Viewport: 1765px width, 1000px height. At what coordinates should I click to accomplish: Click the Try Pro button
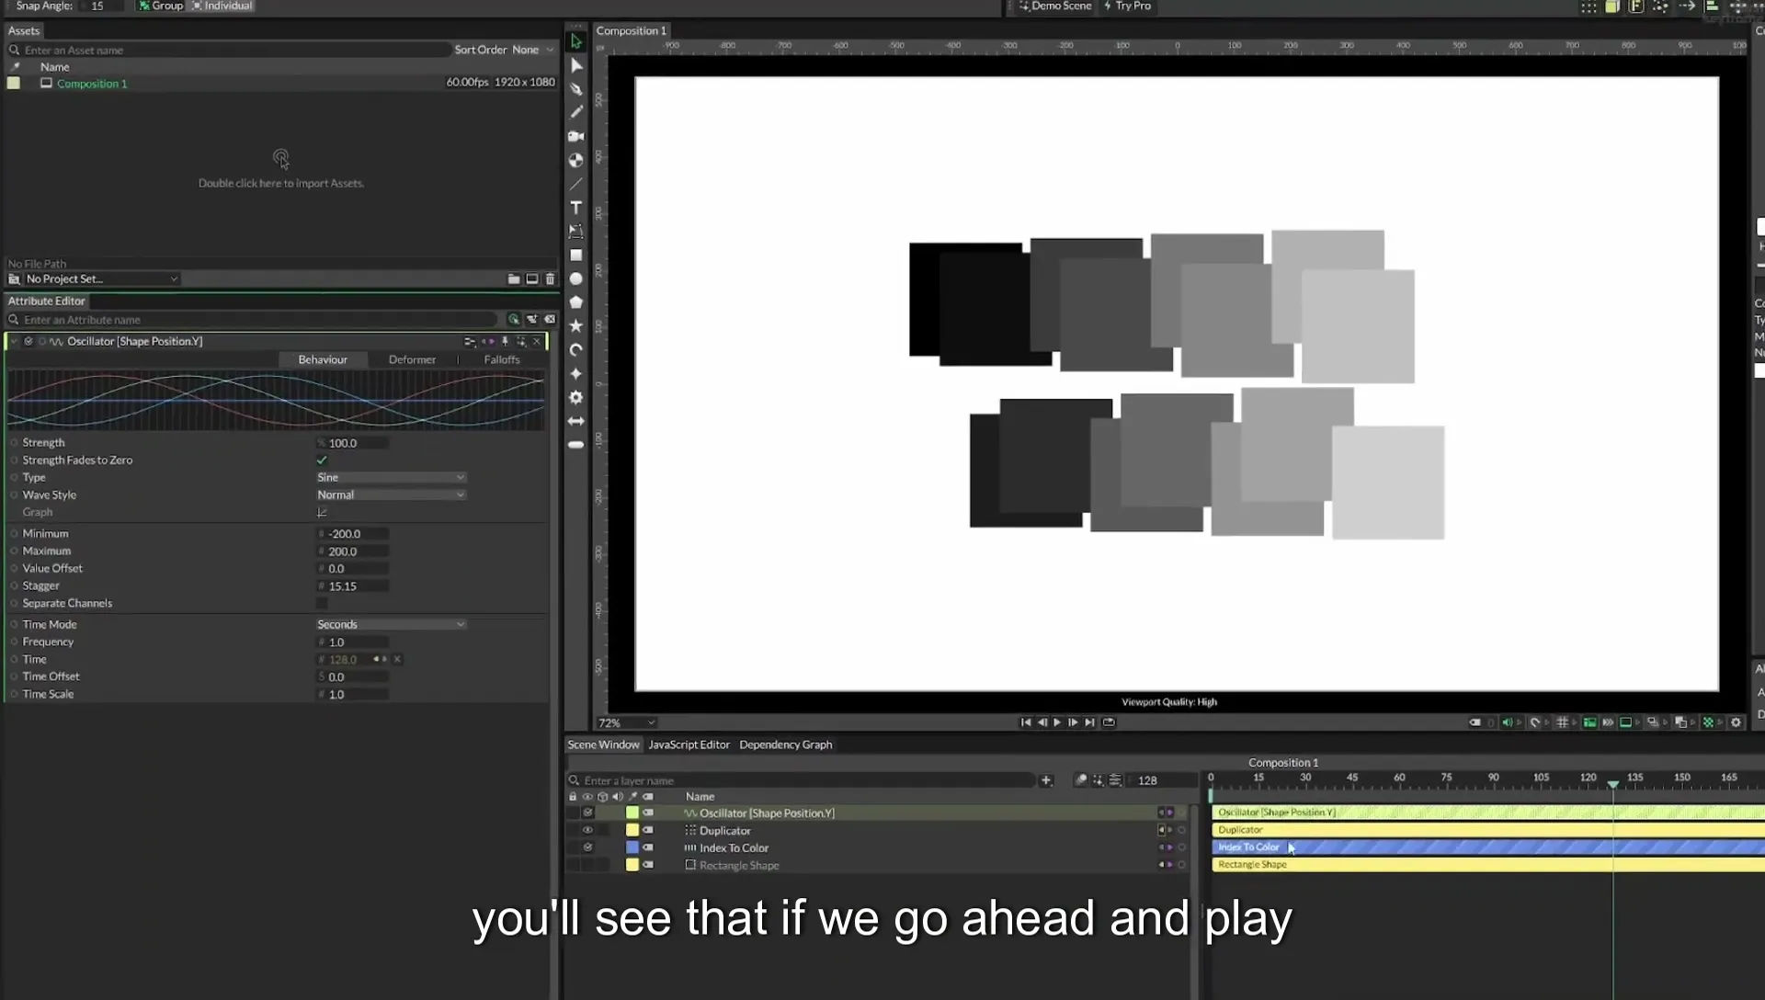[x=1127, y=6]
